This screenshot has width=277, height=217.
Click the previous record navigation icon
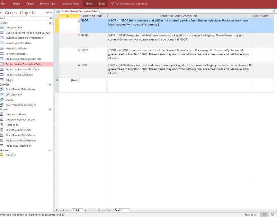coord(70,210)
